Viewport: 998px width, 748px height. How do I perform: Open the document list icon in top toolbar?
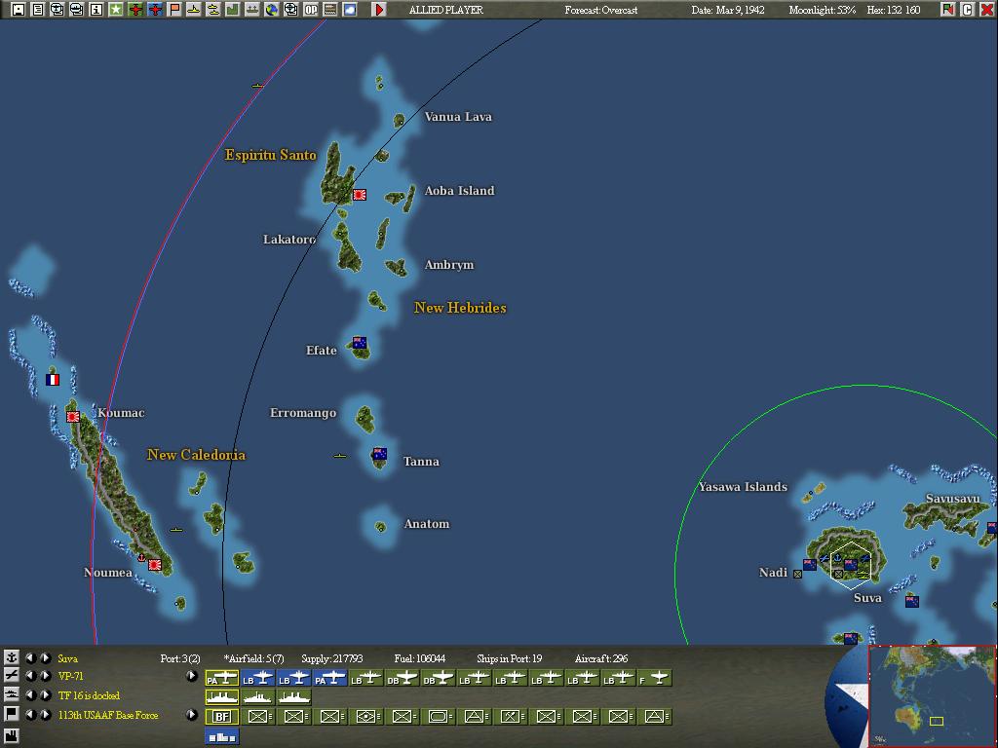click(38, 10)
